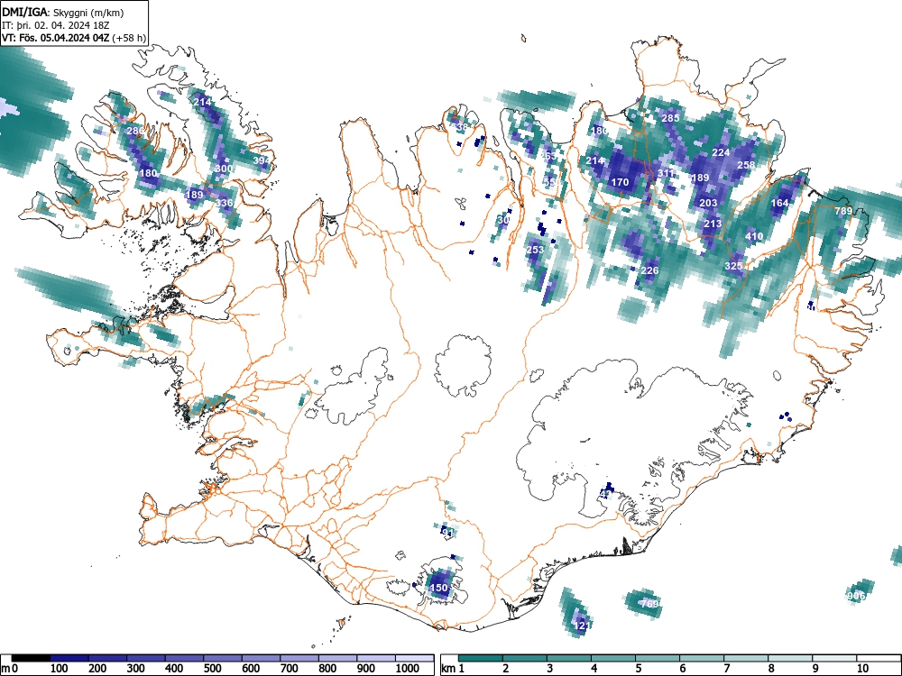Click the white swatch right of 10 km
Screen dimensions: 902x676
click(x=879, y=658)
